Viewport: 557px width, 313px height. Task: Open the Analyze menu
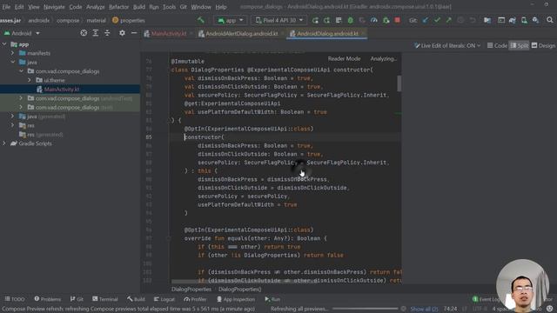click(x=96, y=7)
